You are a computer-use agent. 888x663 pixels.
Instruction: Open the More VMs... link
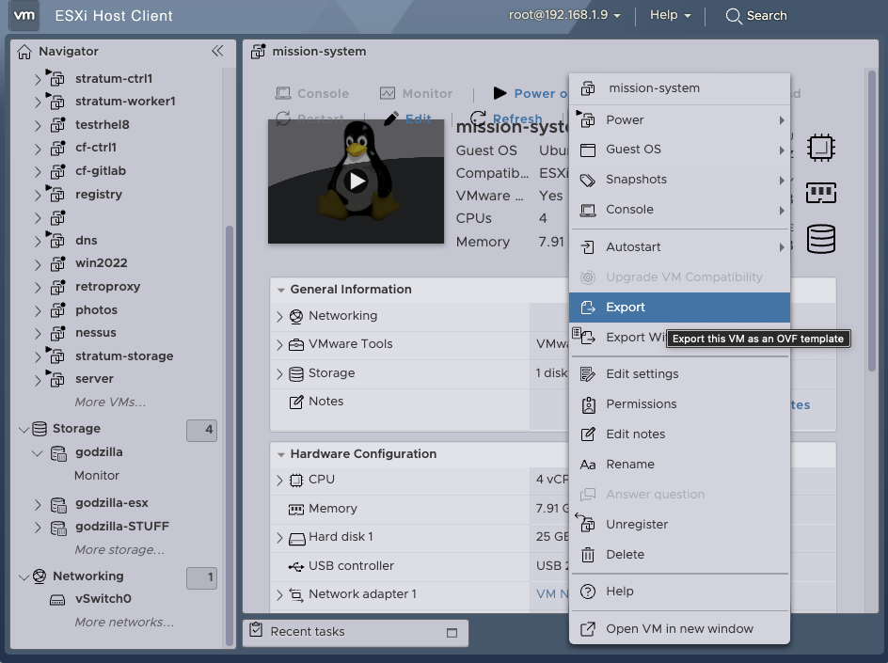click(x=110, y=403)
